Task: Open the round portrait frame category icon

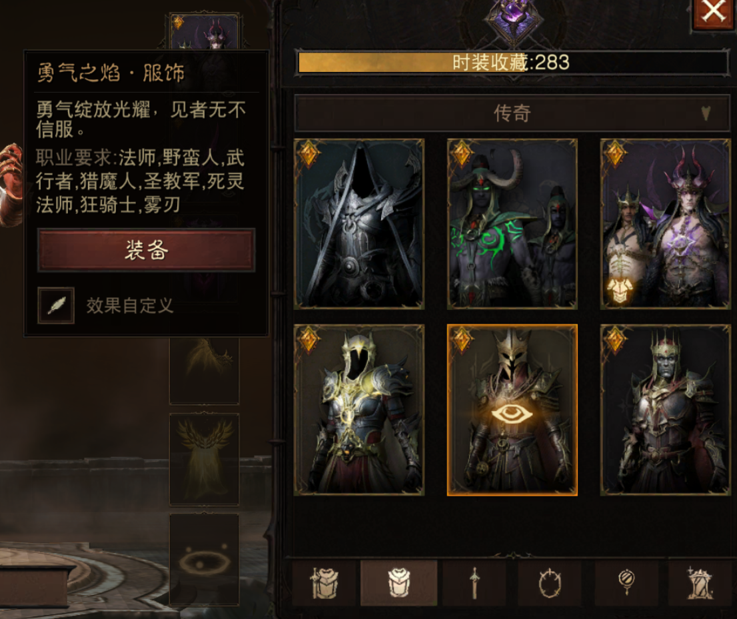Action: click(x=550, y=583)
